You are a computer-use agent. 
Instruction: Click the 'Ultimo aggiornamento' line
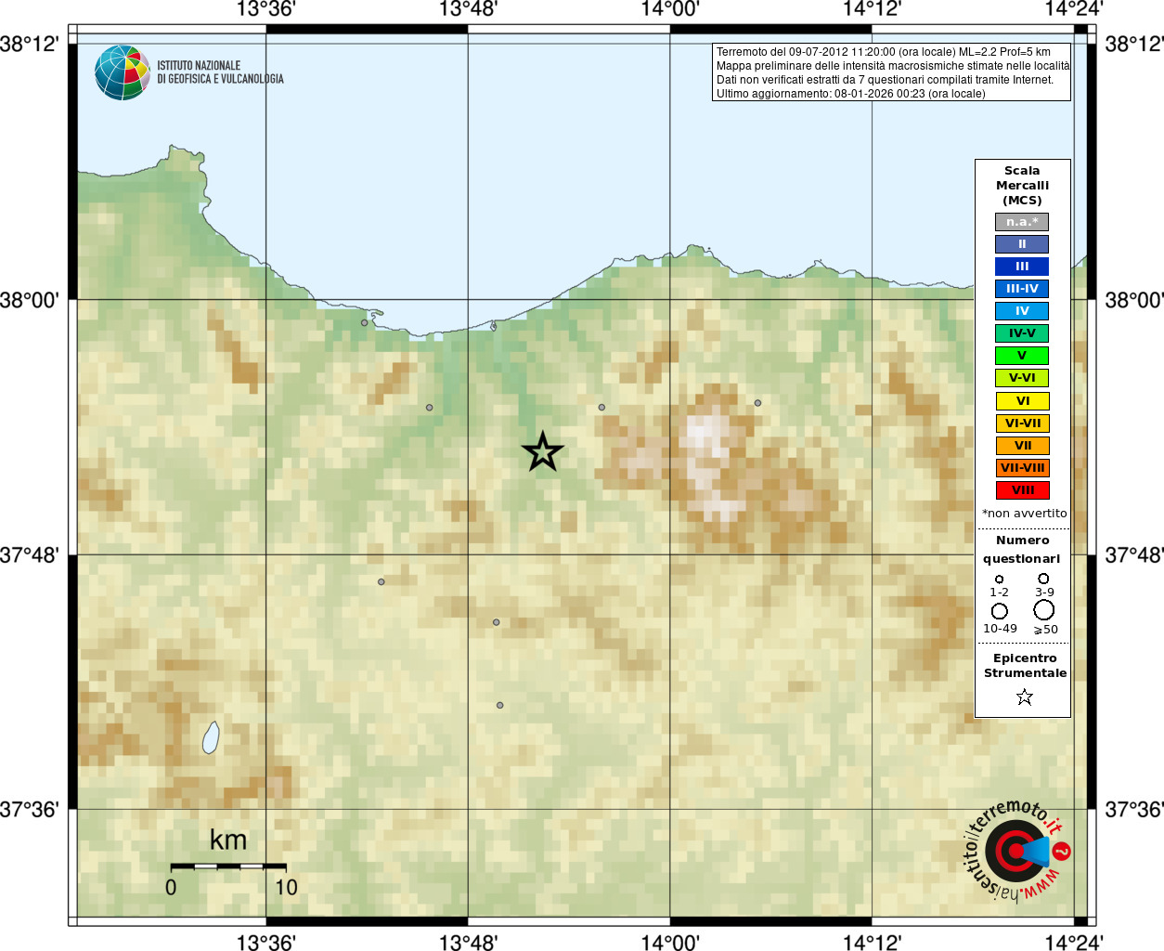click(x=850, y=94)
